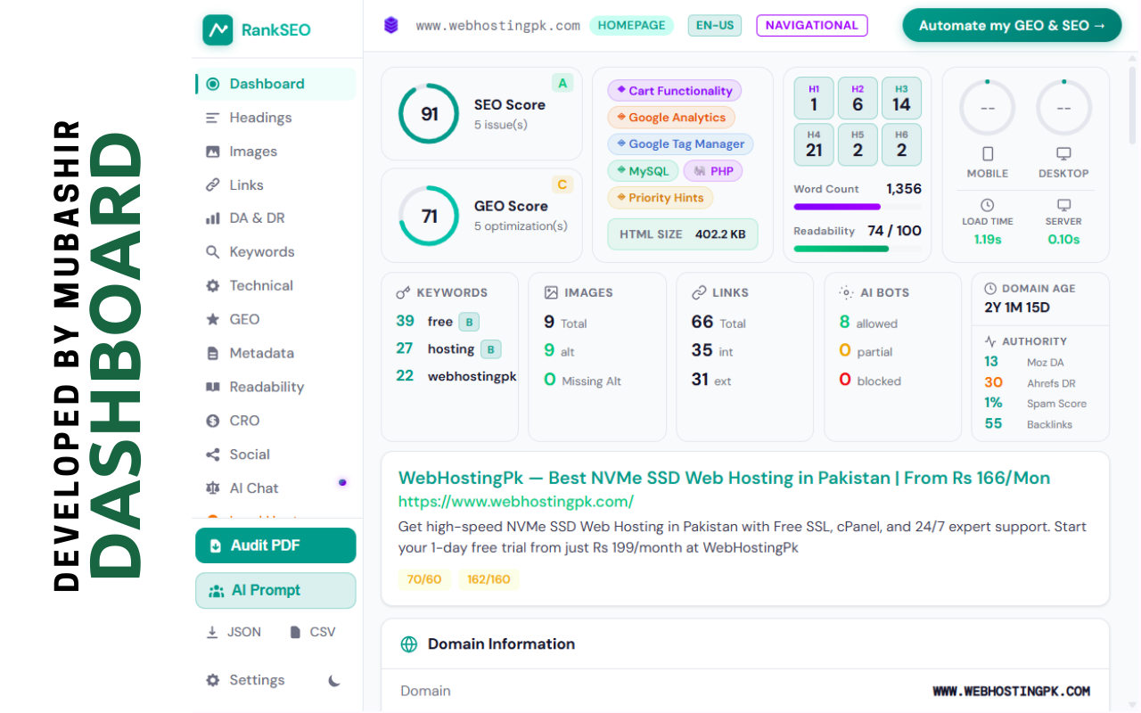1141x713 pixels.
Task: Click the purple layers icon beside the URL
Action: click(x=391, y=25)
